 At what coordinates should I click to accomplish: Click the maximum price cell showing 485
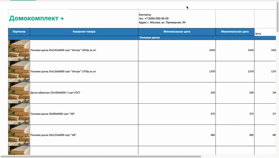[x=235, y=135]
